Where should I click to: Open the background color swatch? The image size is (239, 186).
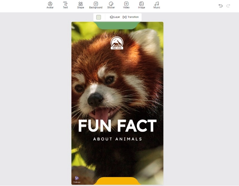[x=99, y=17]
